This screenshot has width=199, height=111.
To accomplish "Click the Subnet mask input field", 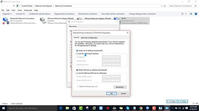I will pyautogui.click(x=111, y=61).
